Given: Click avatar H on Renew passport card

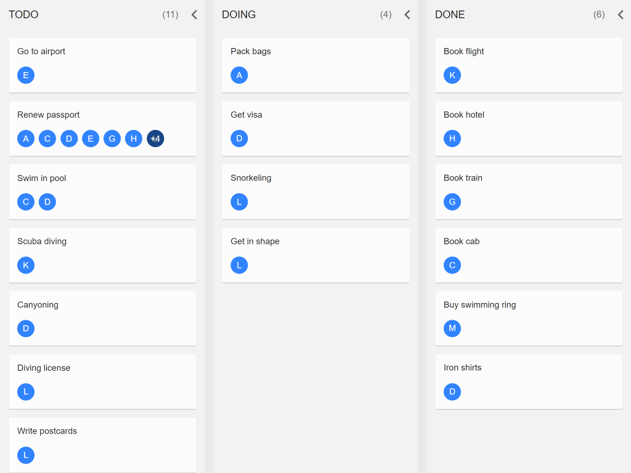Looking at the screenshot, I should [x=134, y=139].
